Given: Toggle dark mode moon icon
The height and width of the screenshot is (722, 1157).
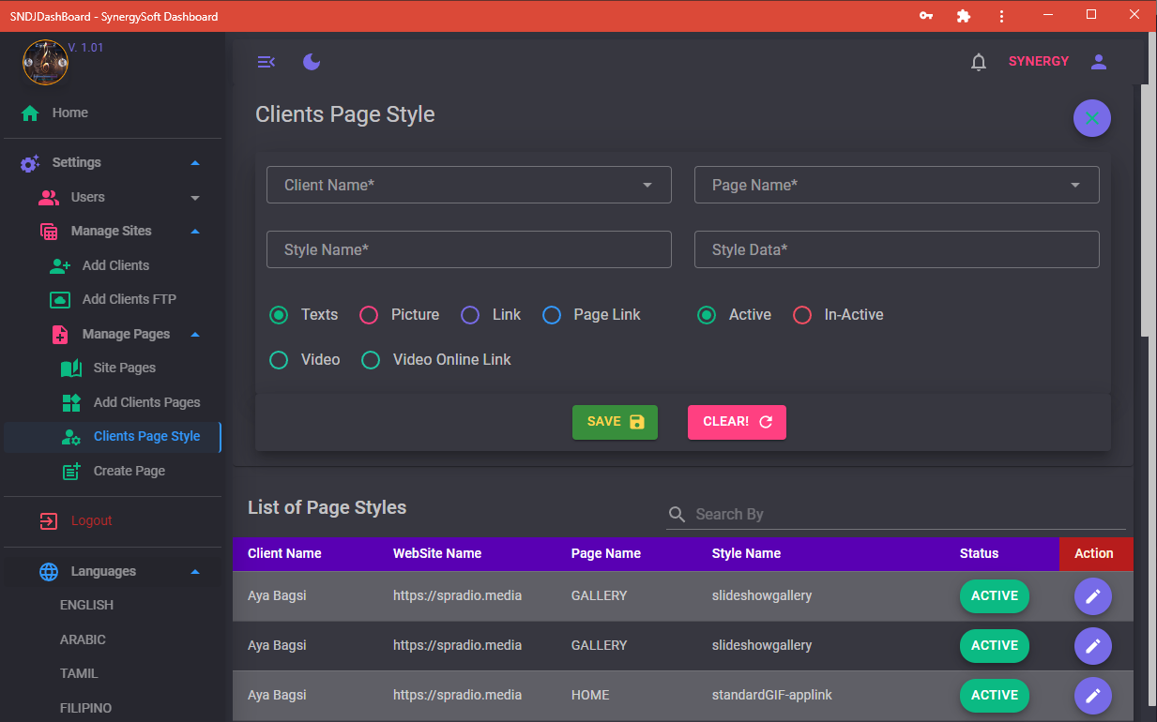Looking at the screenshot, I should click(312, 62).
